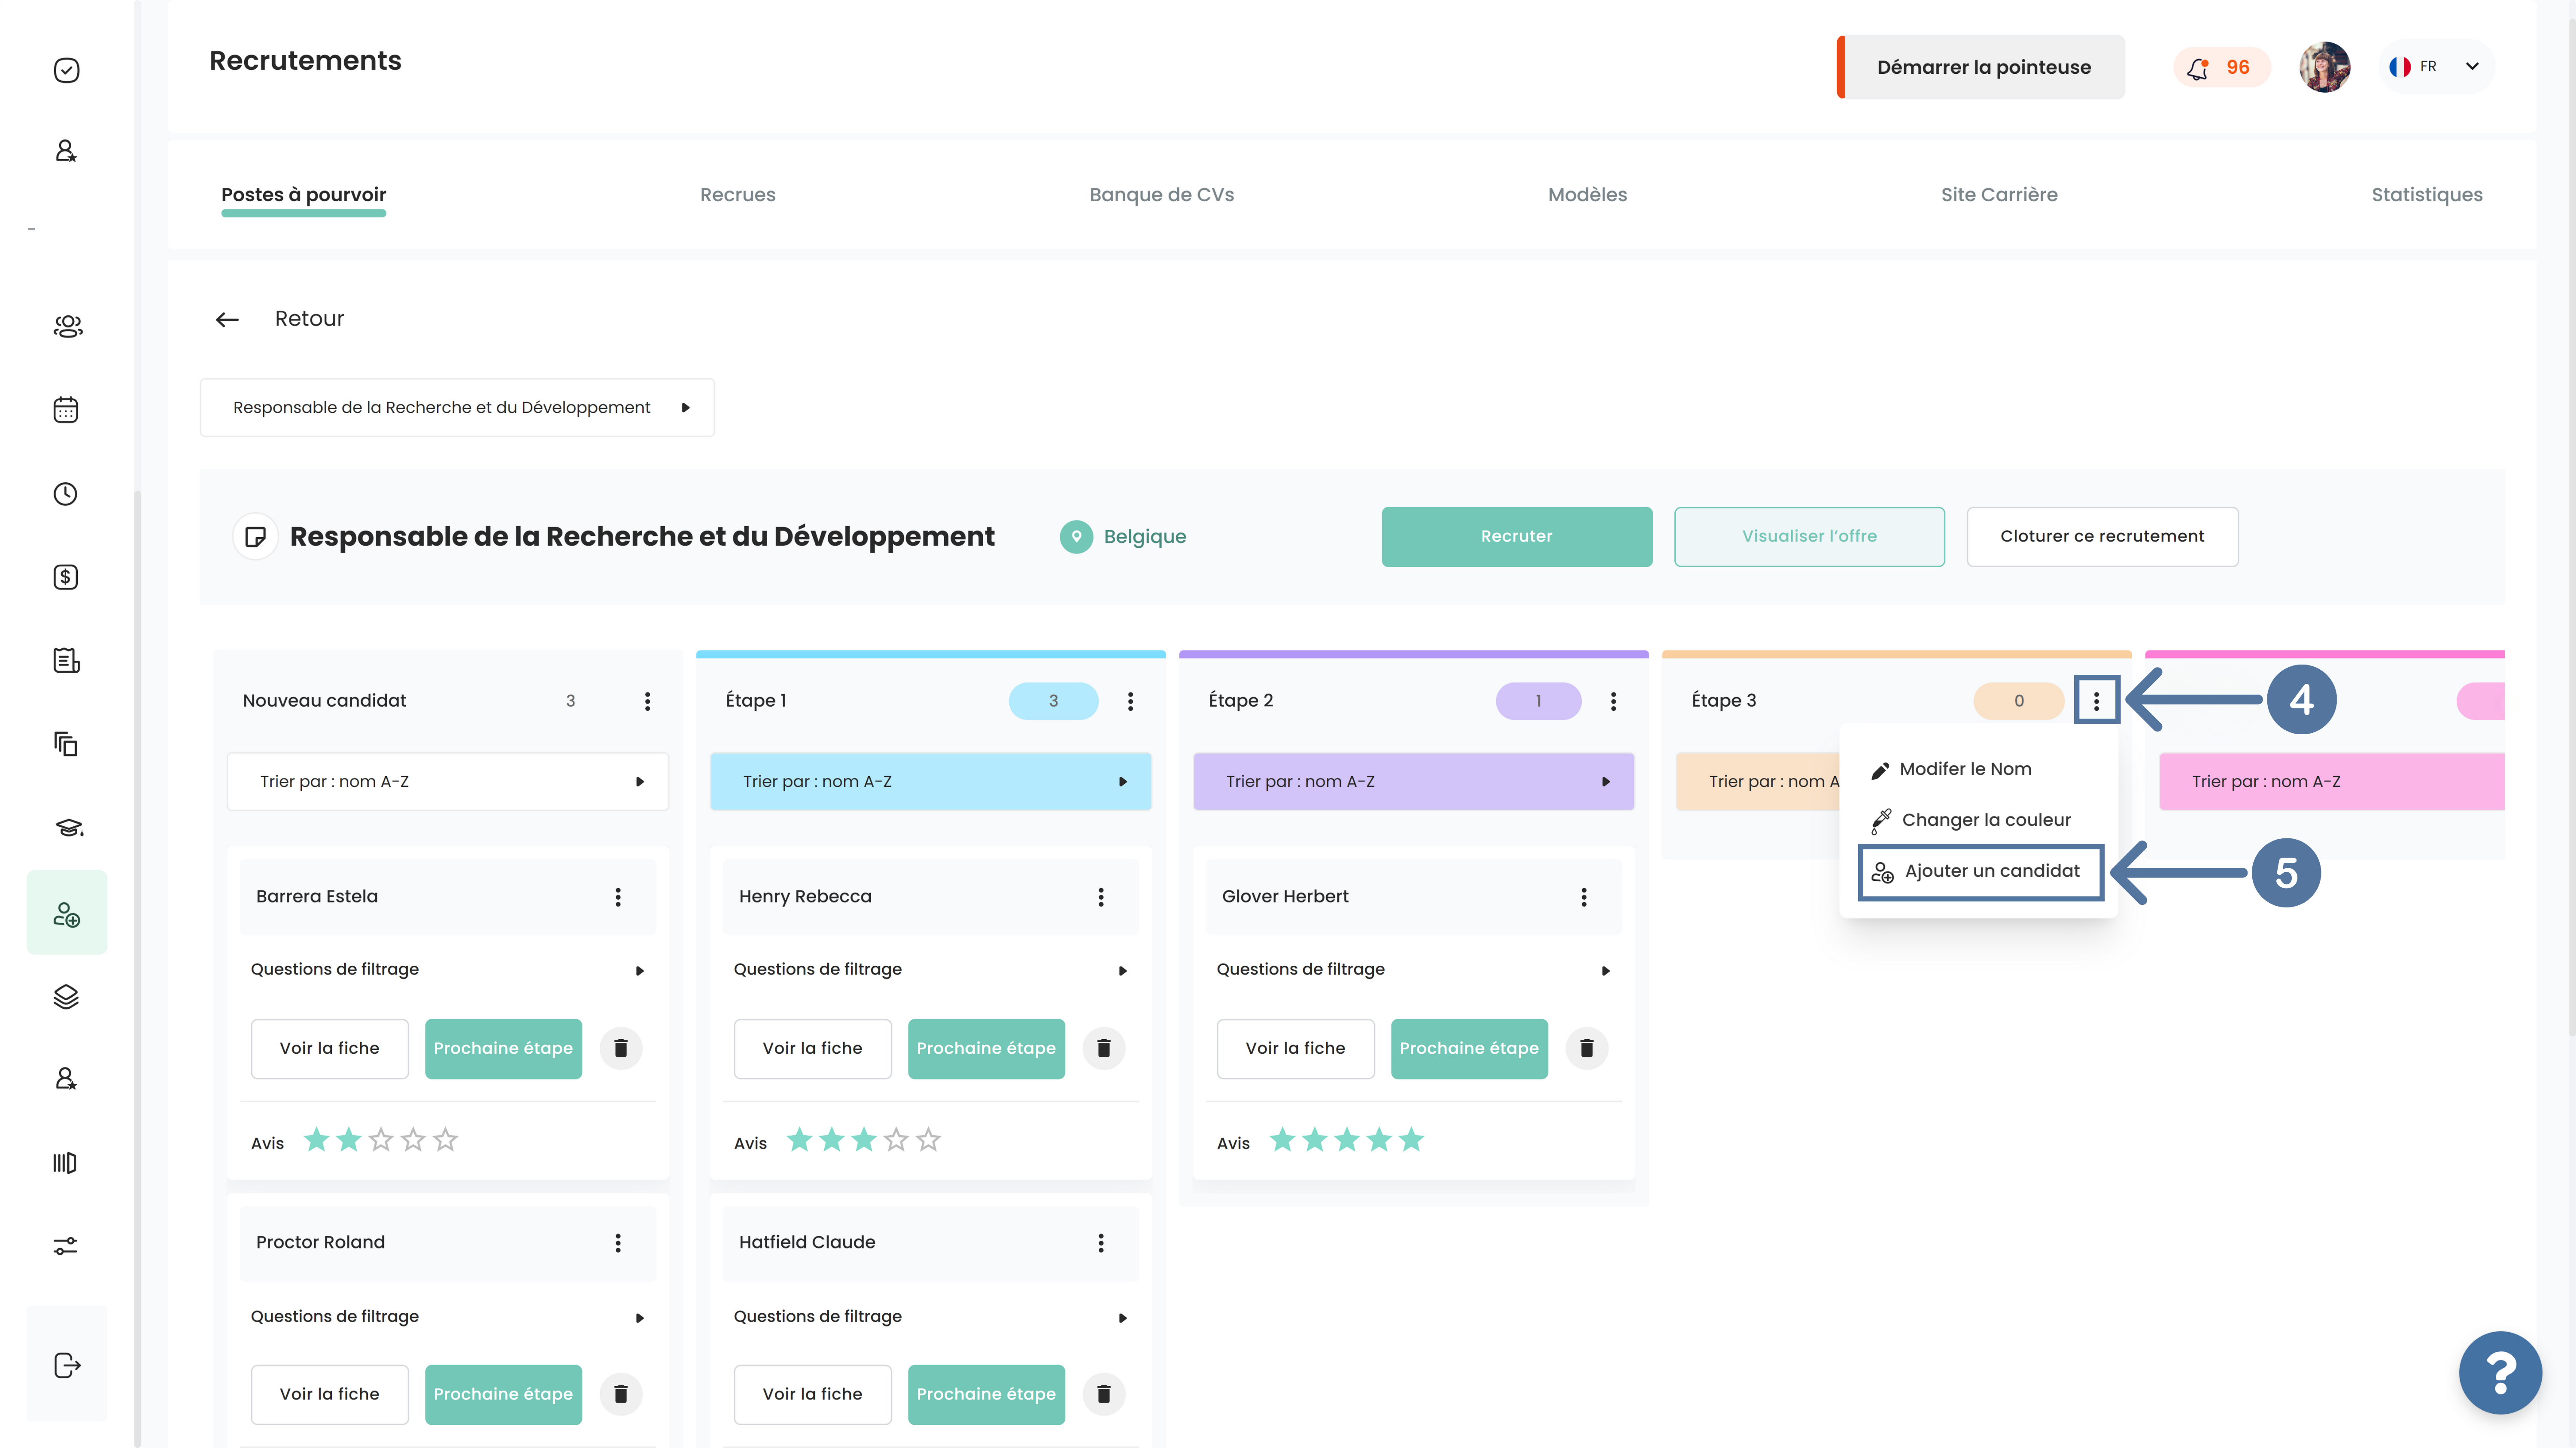Select the highlighted recruitment icon in sidebar
The width and height of the screenshot is (2576, 1448).
67,913
